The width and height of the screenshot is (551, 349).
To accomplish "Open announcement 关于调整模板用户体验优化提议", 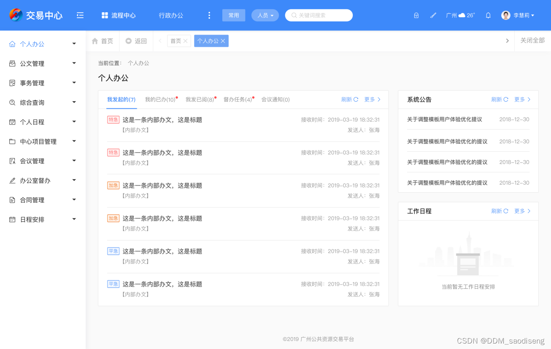I will (x=445, y=119).
